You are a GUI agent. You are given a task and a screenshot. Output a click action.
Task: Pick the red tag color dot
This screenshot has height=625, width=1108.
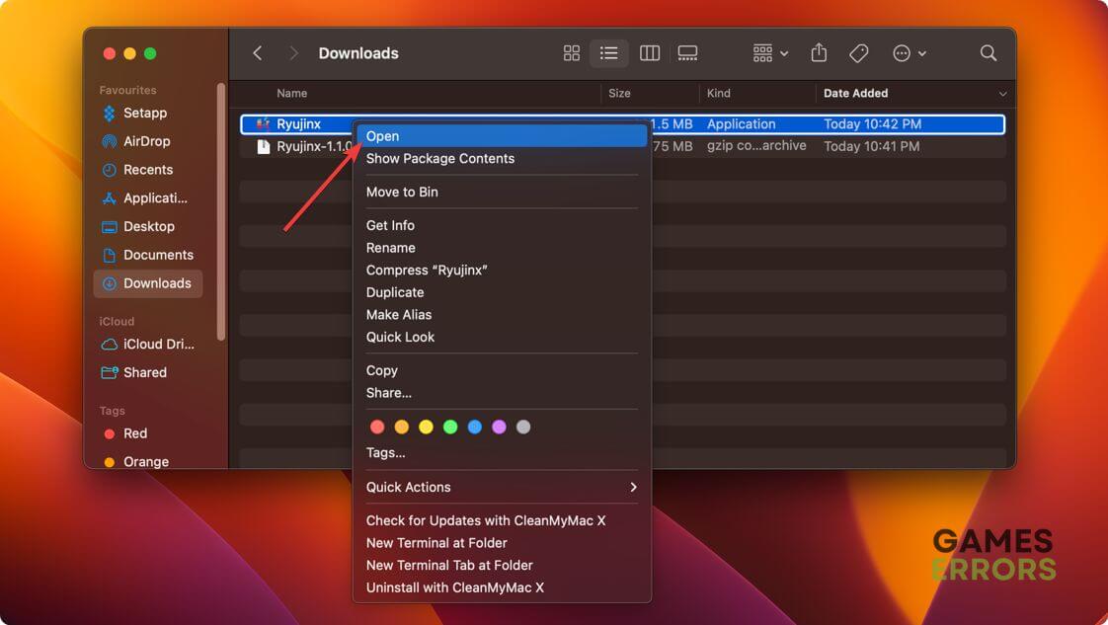coord(377,427)
